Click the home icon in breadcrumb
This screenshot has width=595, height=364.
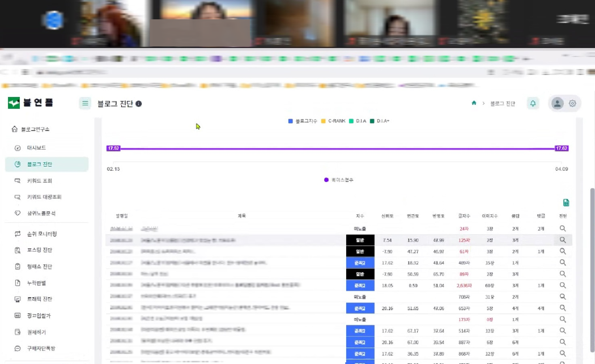pos(474,103)
